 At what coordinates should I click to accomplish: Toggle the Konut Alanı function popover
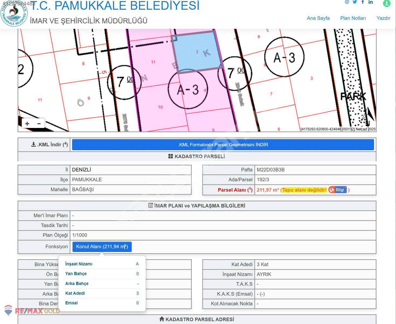(x=102, y=247)
